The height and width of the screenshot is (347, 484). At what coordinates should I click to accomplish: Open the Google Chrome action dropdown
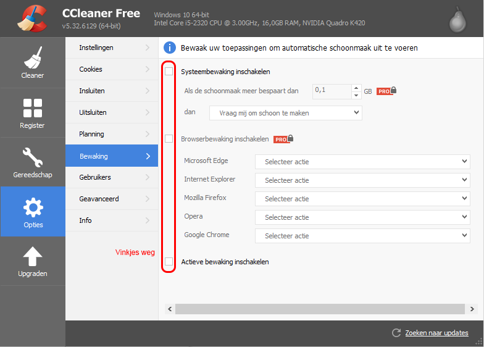coord(362,236)
